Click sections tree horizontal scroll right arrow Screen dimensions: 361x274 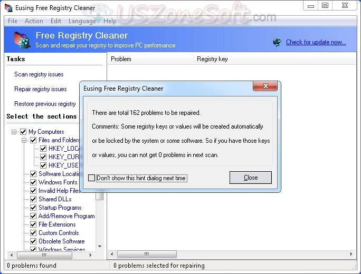90,255
